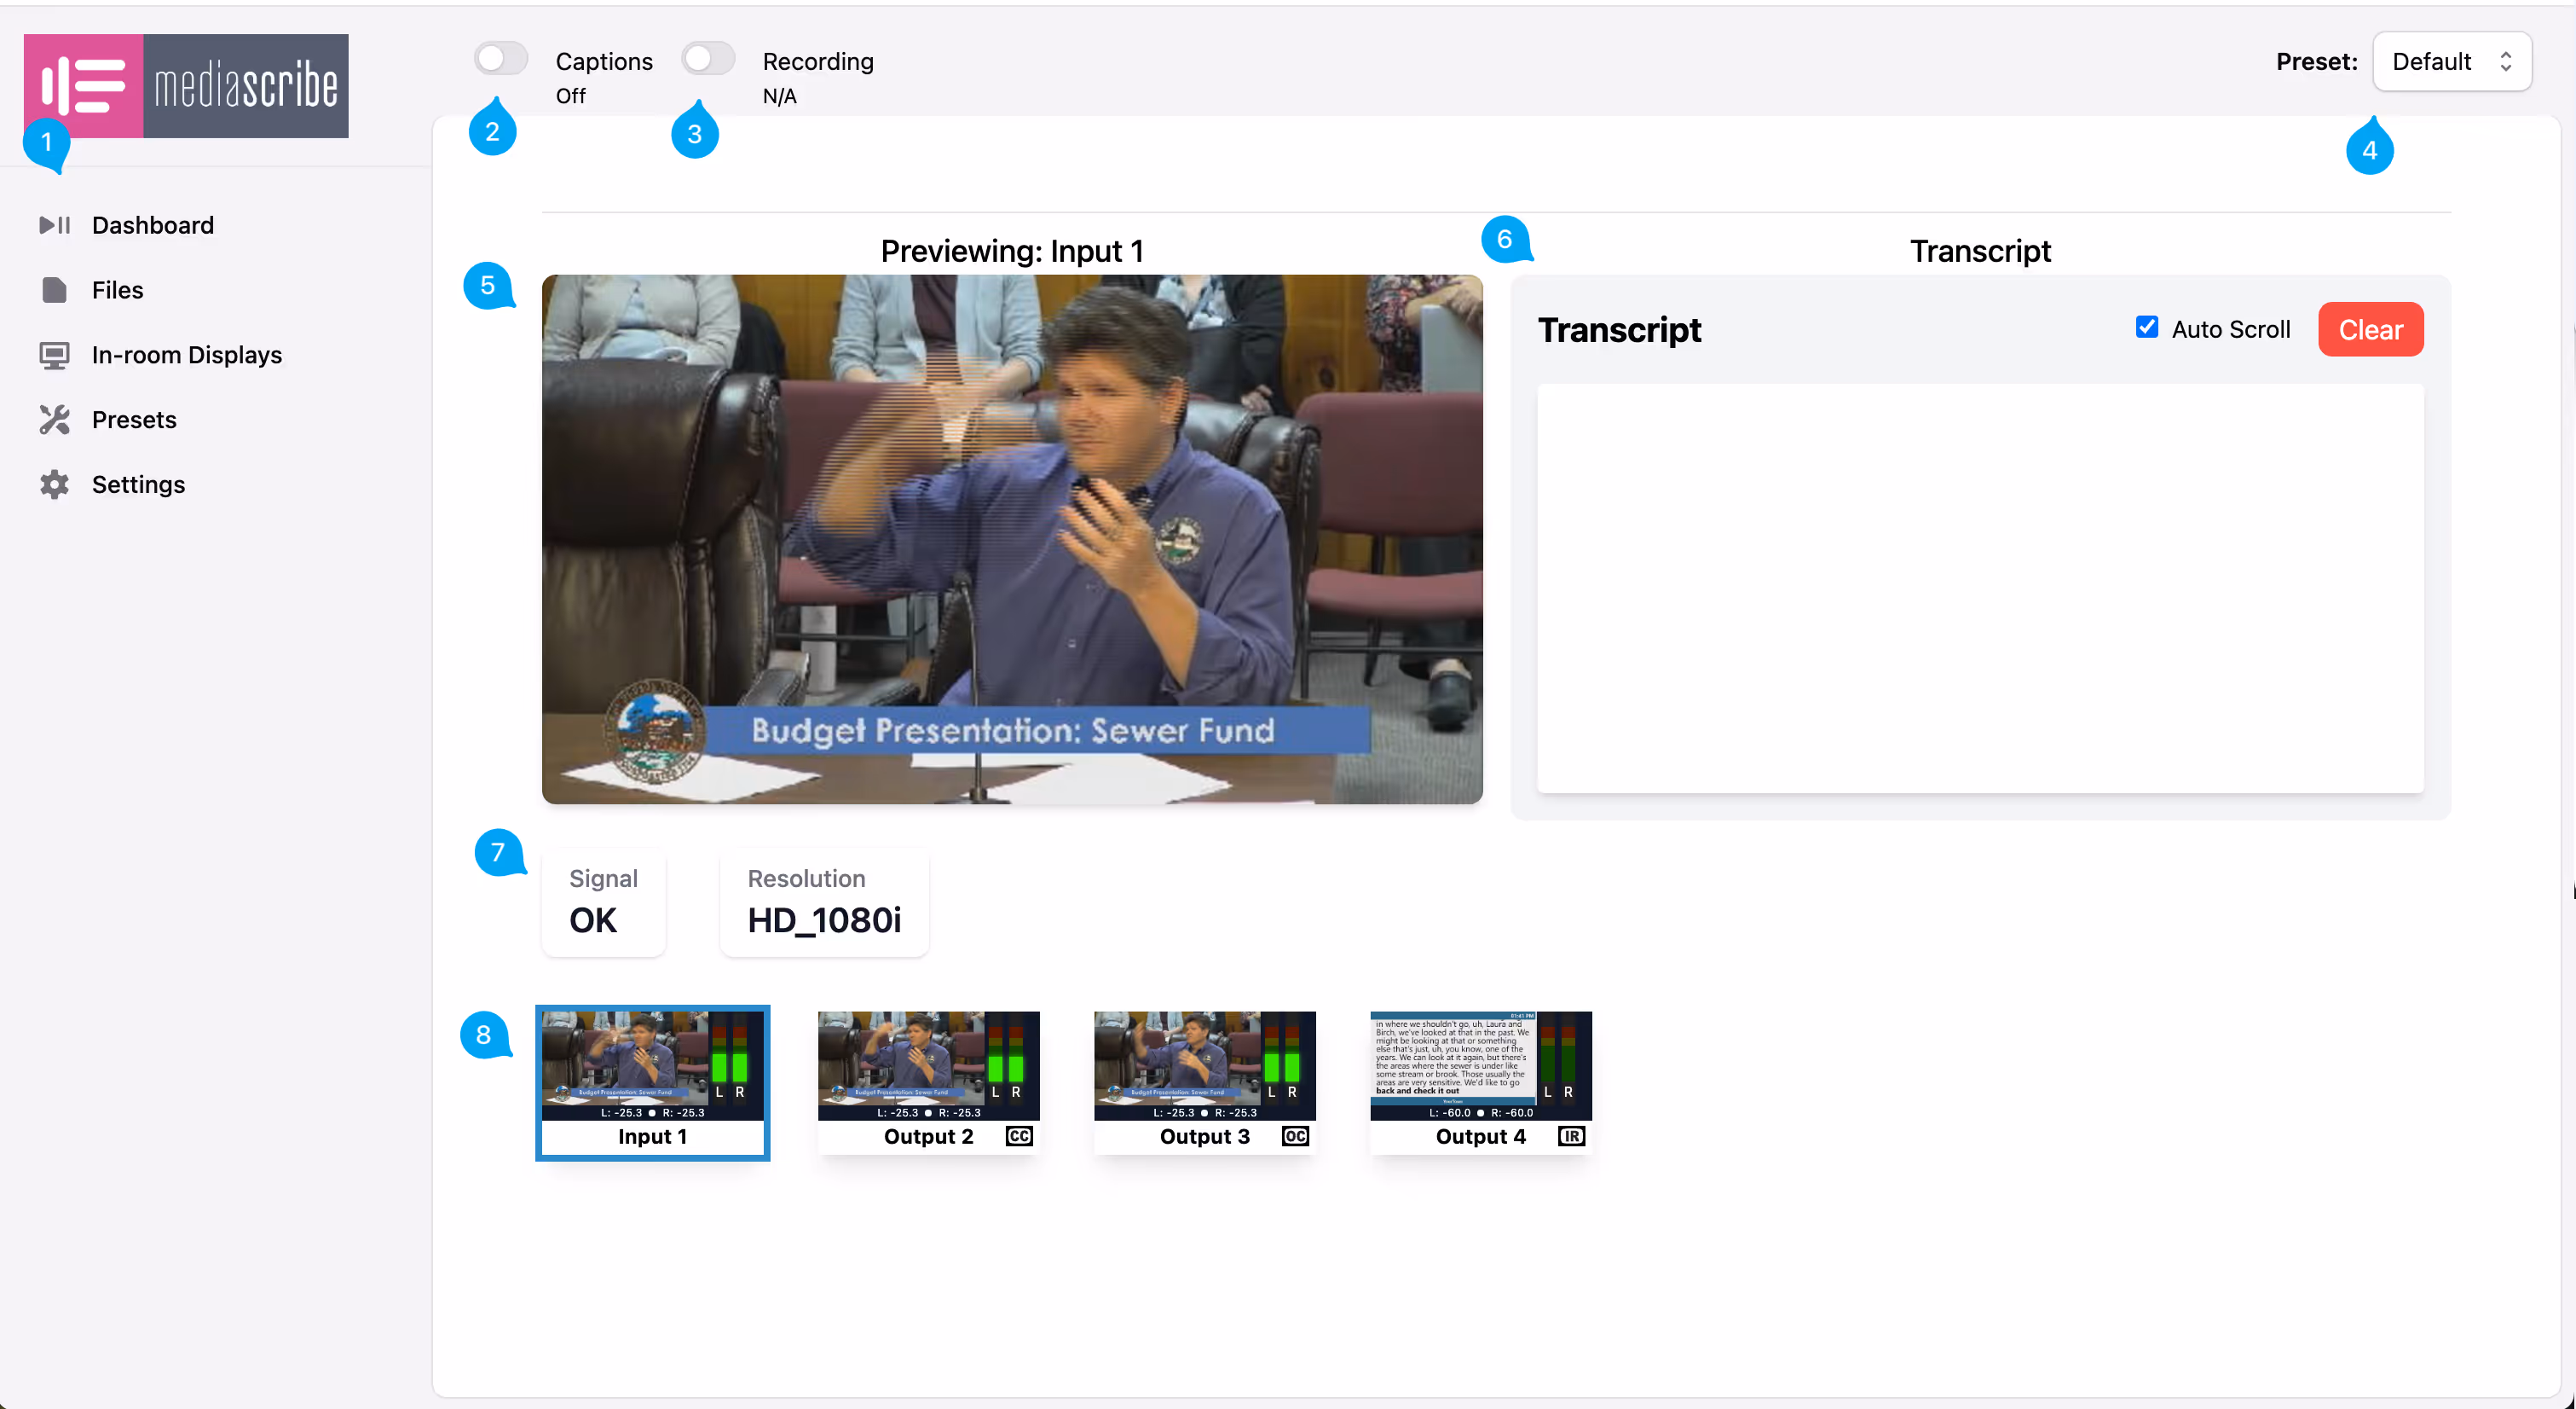The image size is (2576, 1409).
Task: Open Files from the sidebar menu
Action: pos(118,289)
